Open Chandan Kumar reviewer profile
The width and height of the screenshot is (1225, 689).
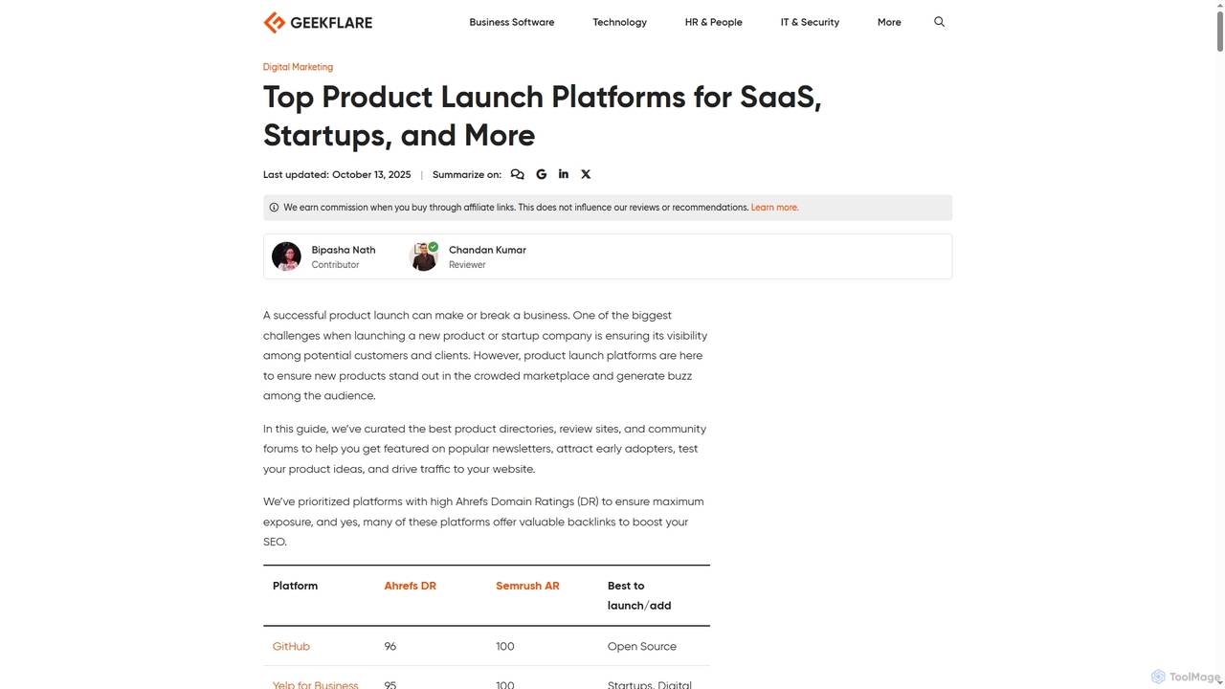[487, 250]
